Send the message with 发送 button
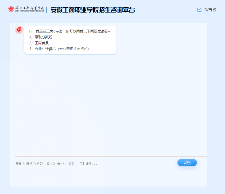The width and height of the screenshot is (225, 194). click(x=187, y=163)
